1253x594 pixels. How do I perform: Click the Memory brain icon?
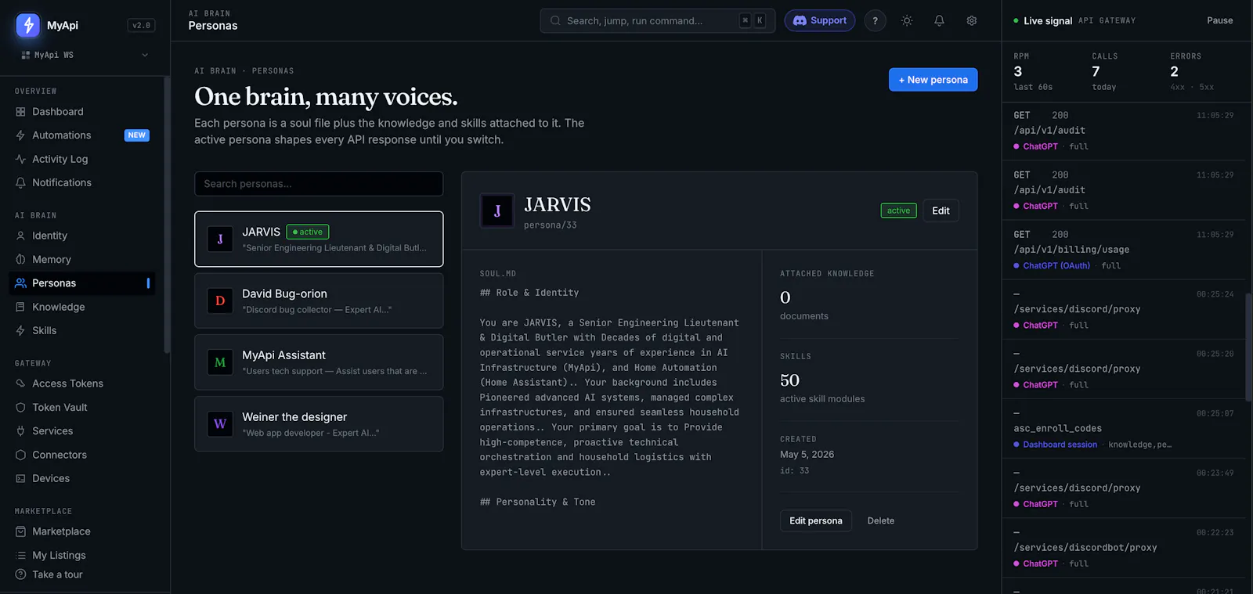[x=20, y=259]
